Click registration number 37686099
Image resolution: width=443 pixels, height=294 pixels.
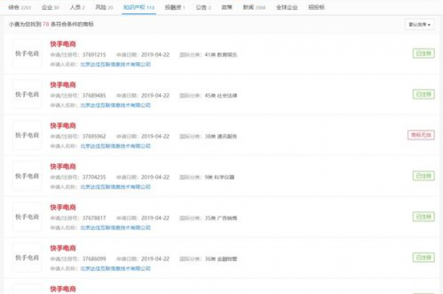pos(94,259)
